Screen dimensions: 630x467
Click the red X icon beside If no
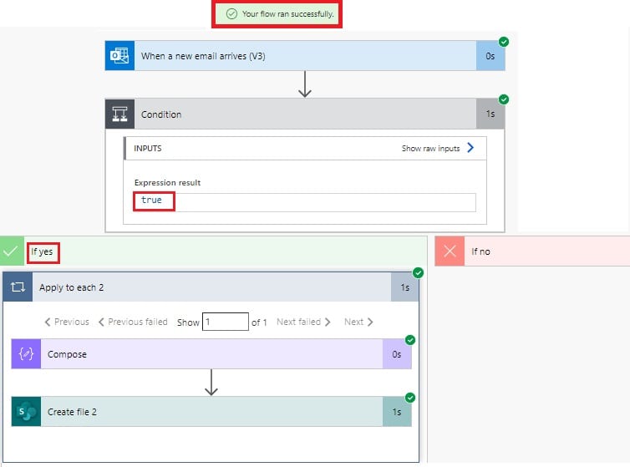coord(450,251)
